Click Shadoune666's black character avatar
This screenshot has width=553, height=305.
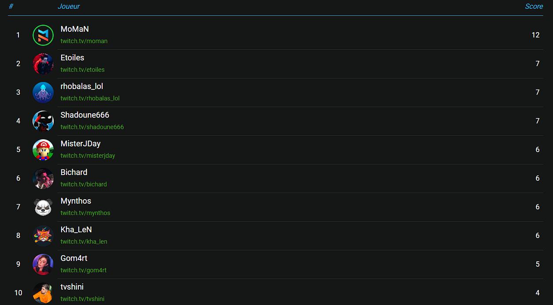(43, 121)
